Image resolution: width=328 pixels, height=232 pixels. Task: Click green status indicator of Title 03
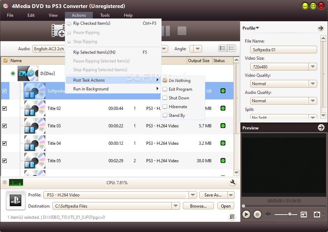coord(223,126)
